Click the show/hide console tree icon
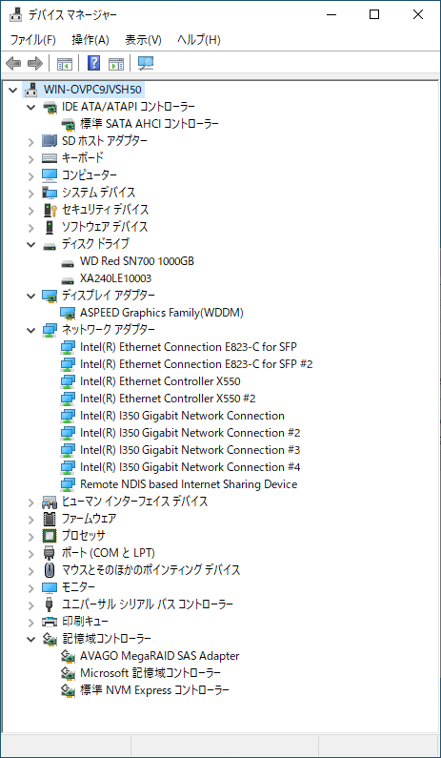Screen dimensions: 441x758 coord(64,63)
